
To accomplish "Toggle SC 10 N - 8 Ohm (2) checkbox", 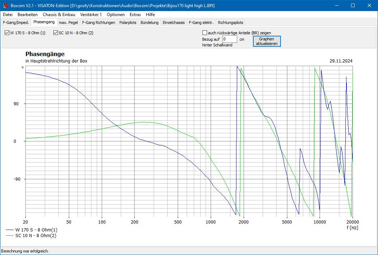I will pyautogui.click(x=56, y=33).
